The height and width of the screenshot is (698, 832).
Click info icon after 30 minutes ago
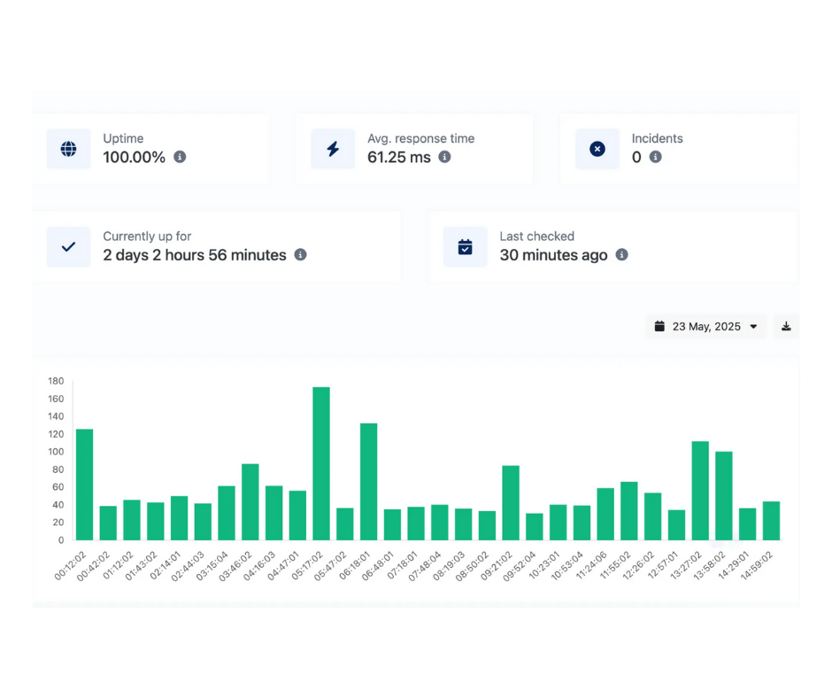[621, 255]
